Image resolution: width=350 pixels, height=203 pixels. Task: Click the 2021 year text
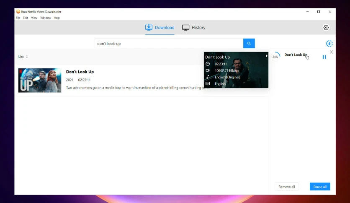[69, 80]
